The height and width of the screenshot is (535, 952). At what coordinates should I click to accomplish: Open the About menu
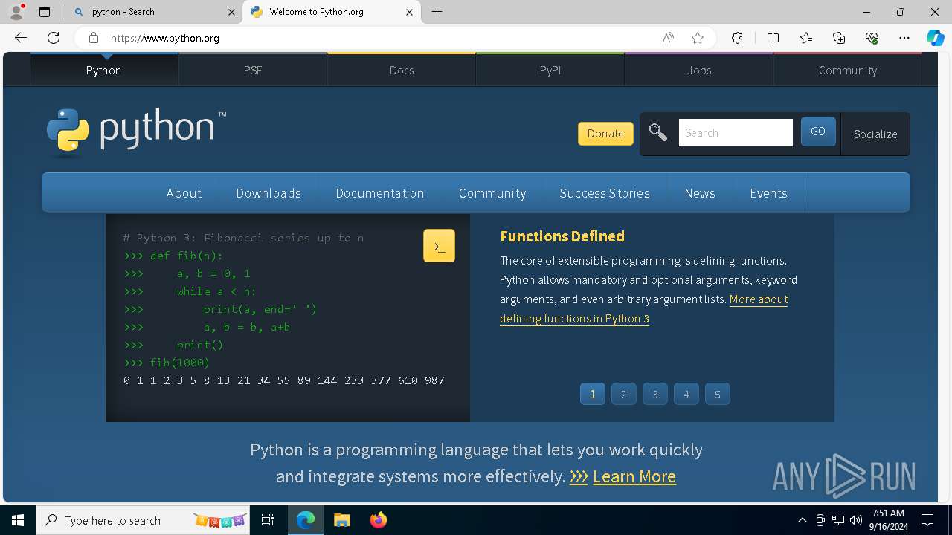click(184, 193)
